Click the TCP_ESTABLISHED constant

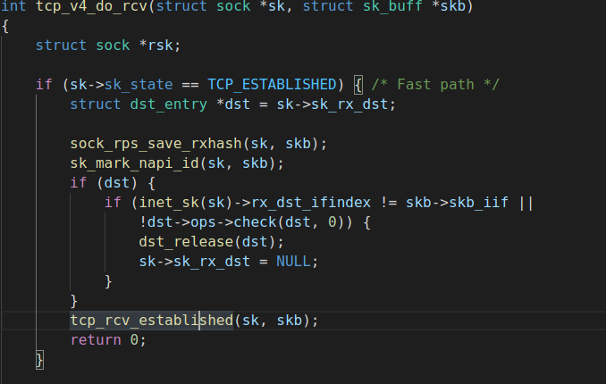pyautogui.click(x=272, y=85)
